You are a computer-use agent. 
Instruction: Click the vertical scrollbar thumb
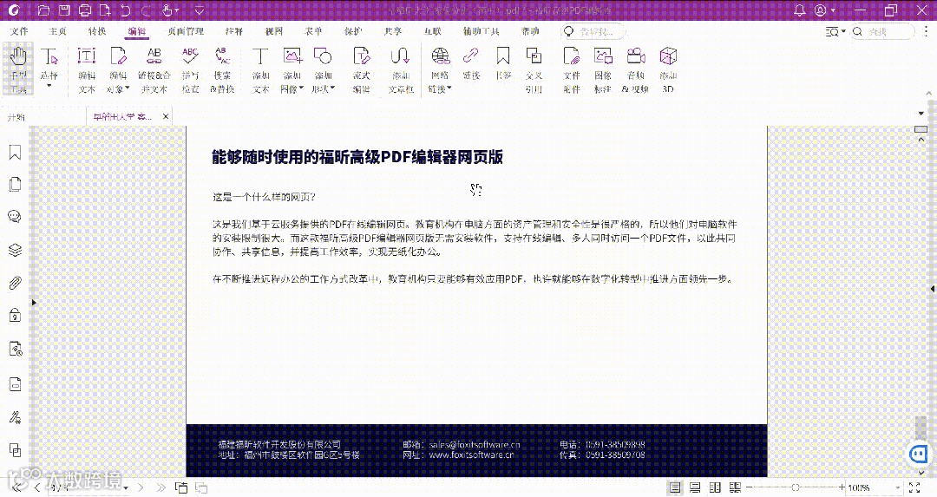click(x=921, y=428)
